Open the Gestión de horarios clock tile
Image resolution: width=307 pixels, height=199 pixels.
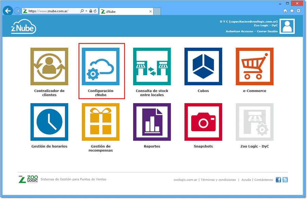pyautogui.click(x=49, y=122)
